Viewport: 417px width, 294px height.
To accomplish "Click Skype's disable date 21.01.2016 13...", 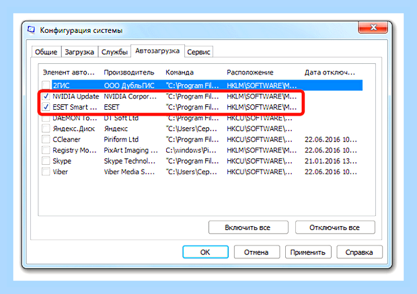I will (x=330, y=161).
